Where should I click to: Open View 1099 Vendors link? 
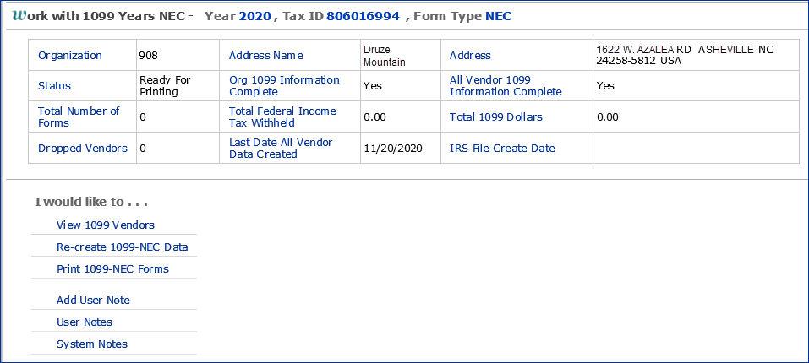coord(105,225)
